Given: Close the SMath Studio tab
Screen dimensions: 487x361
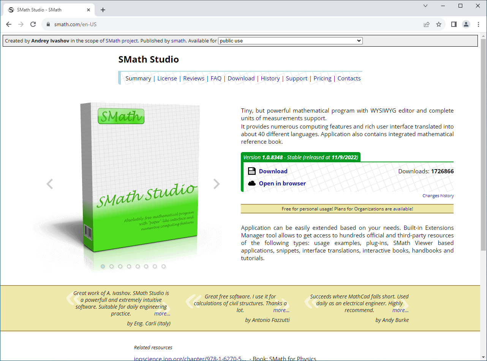Looking at the screenshot, I should (88, 10).
